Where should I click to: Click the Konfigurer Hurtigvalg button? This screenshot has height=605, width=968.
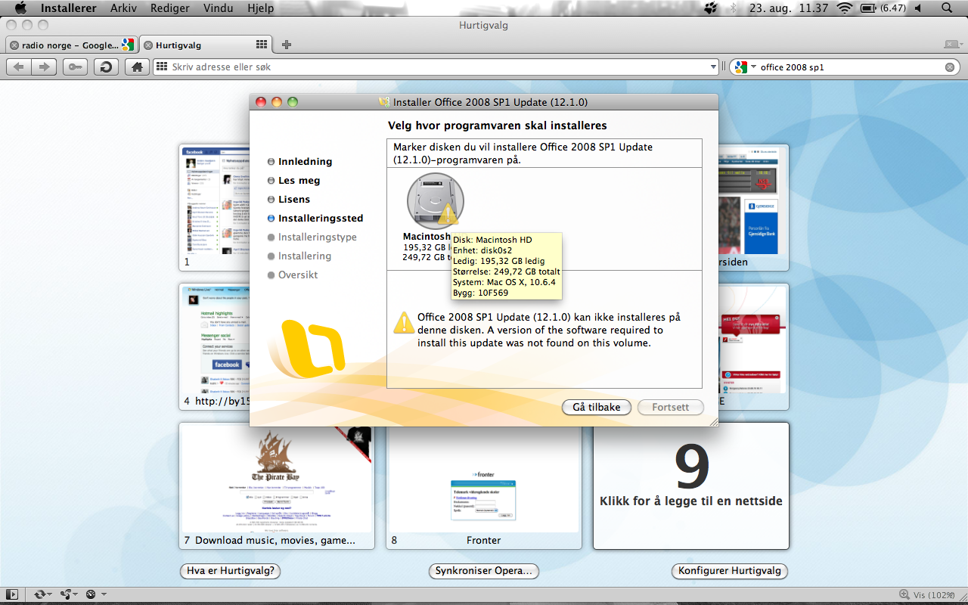point(730,571)
